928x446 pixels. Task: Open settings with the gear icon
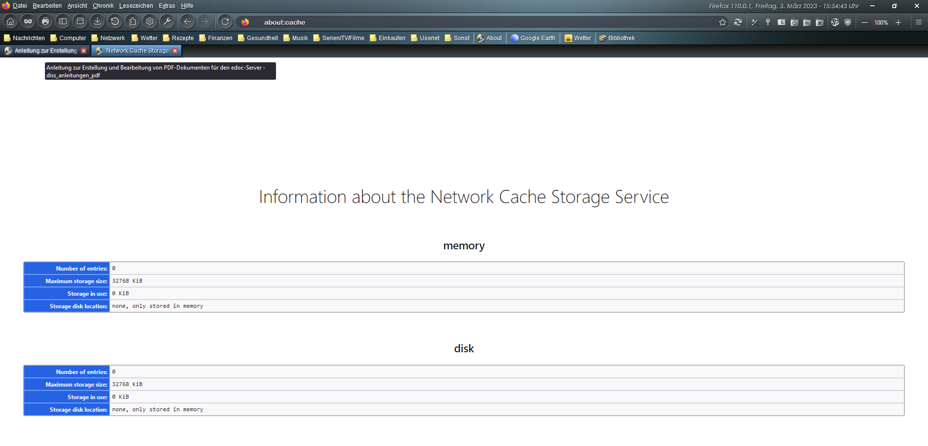(x=150, y=22)
